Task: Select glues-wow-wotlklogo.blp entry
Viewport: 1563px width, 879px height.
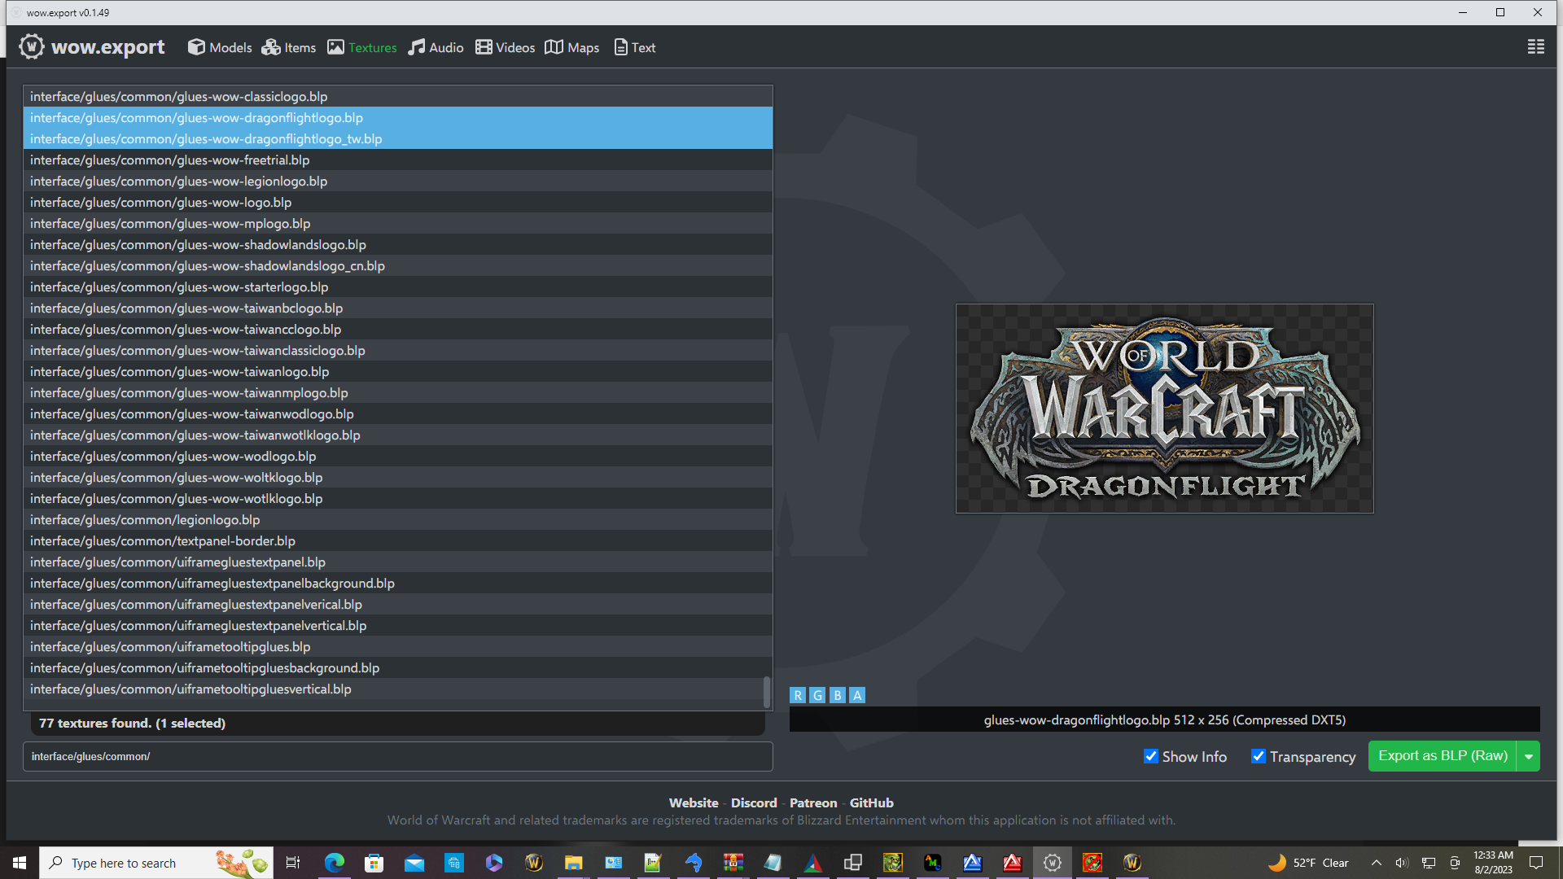Action: (x=398, y=498)
